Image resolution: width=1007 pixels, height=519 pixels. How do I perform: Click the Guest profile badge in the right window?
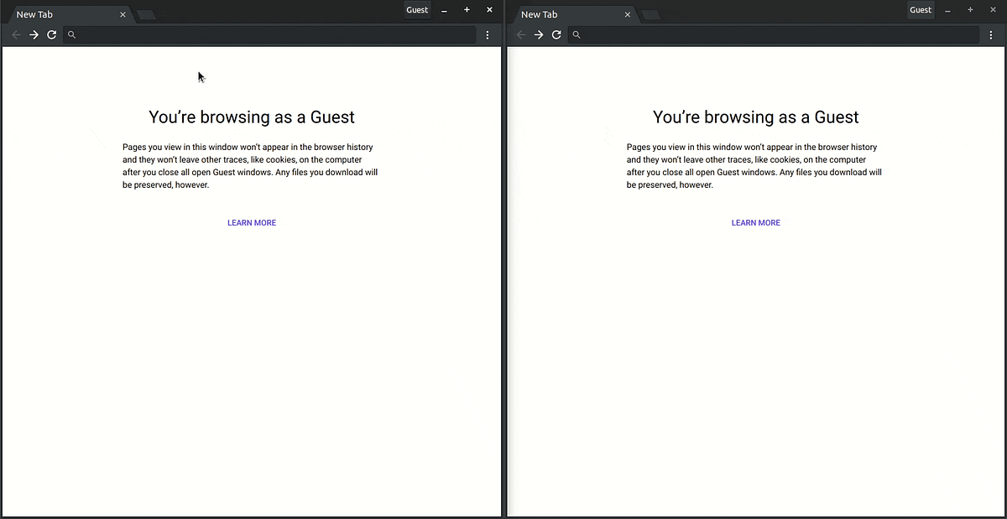920,10
